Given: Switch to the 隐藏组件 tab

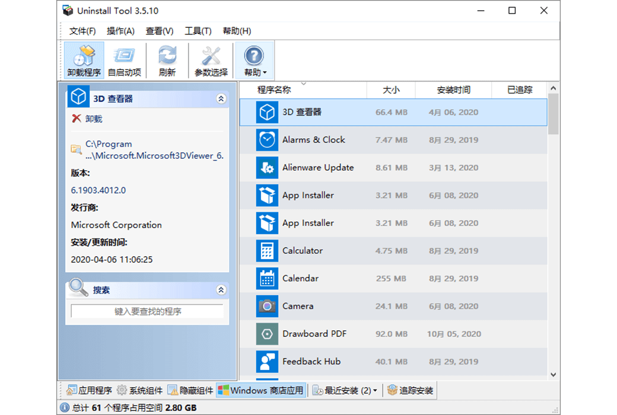Looking at the screenshot, I should (190, 390).
